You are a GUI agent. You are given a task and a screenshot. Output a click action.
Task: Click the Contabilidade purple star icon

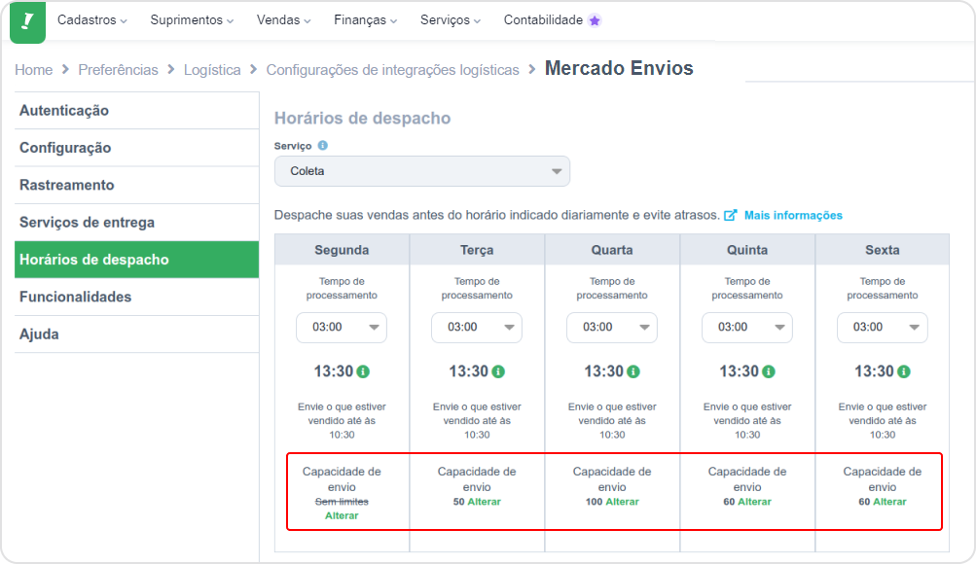pyautogui.click(x=596, y=20)
